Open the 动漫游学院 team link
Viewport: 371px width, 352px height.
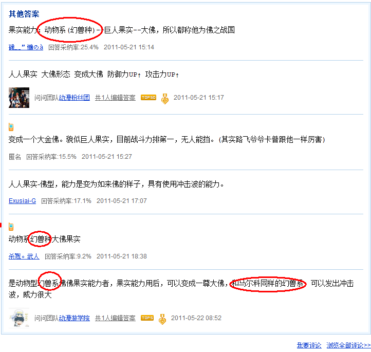tap(75, 318)
